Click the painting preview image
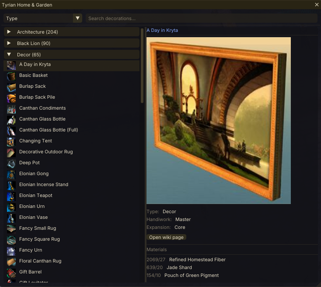Image resolution: width=321 pixels, height=287 pixels. coord(219,121)
